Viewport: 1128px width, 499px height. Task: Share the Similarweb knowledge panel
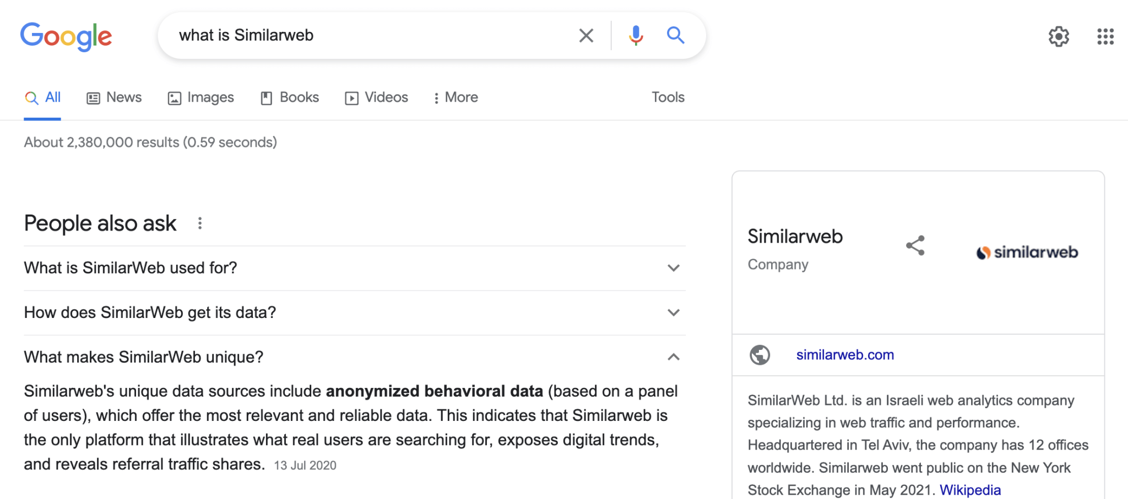[915, 245]
